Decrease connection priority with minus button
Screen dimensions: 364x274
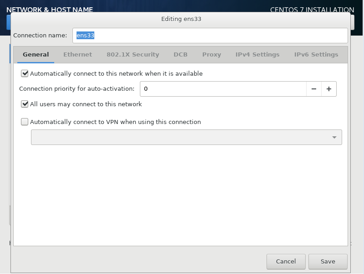pyautogui.click(x=314, y=89)
